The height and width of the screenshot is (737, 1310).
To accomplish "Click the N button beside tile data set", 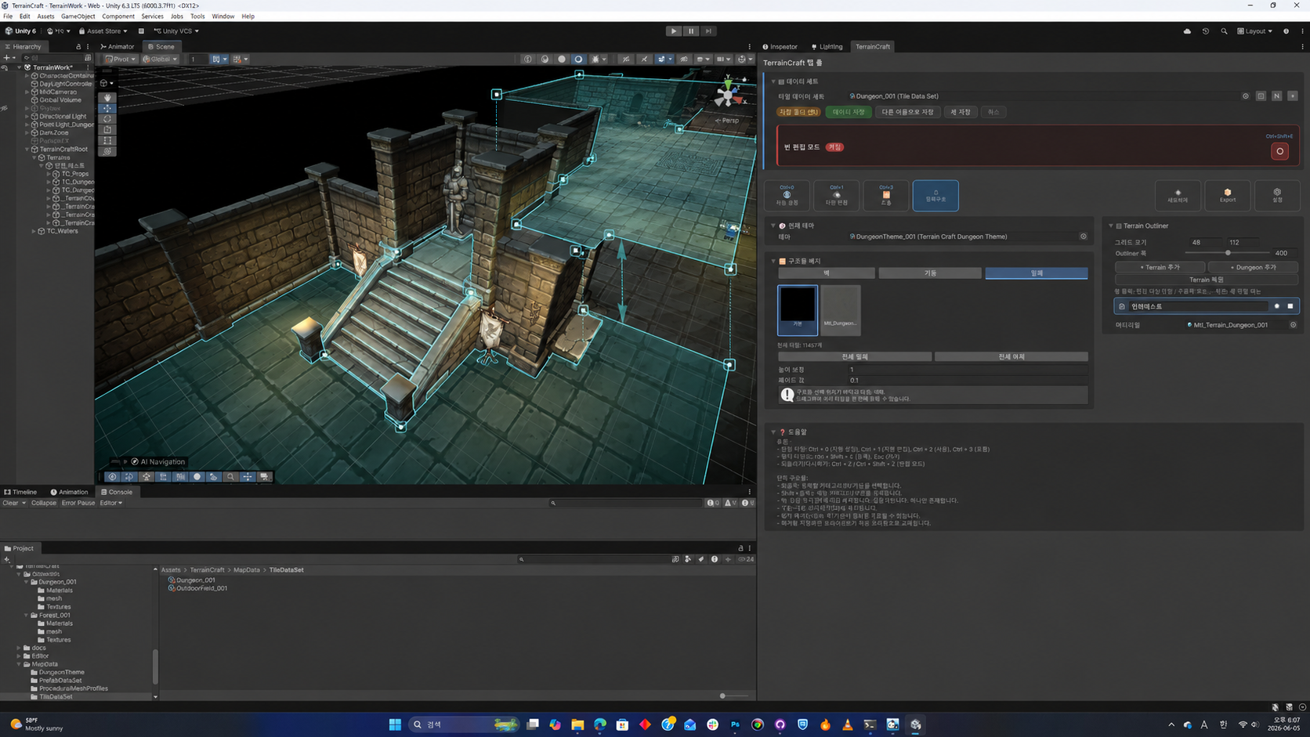I will tap(1276, 96).
